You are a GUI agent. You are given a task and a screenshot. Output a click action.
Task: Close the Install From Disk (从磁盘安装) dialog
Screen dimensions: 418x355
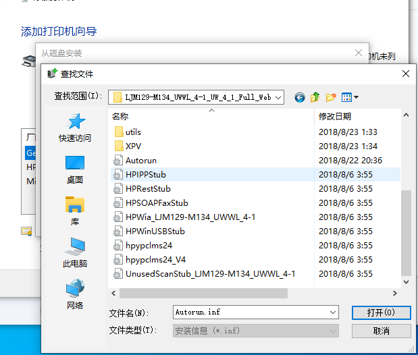tap(359, 53)
